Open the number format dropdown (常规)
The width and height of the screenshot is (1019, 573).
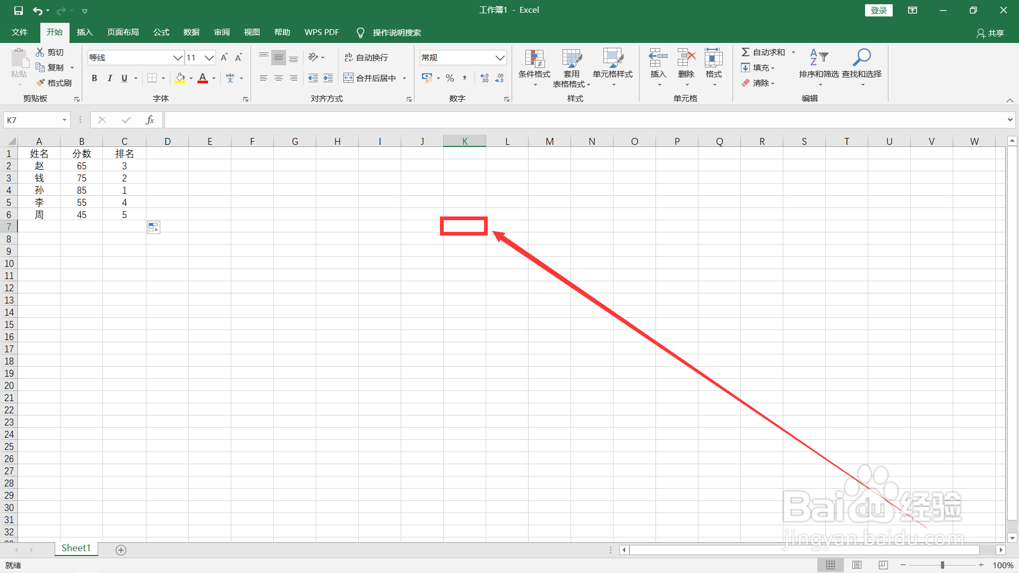[500, 57]
